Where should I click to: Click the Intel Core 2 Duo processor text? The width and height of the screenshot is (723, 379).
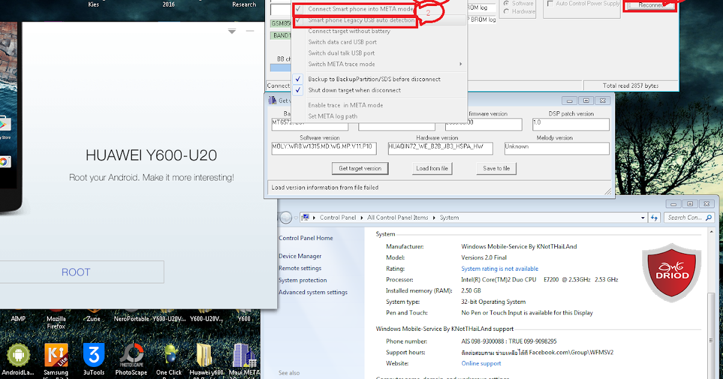coord(540,280)
